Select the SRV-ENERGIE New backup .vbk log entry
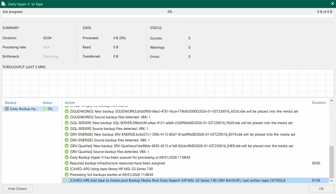 coord(196,134)
